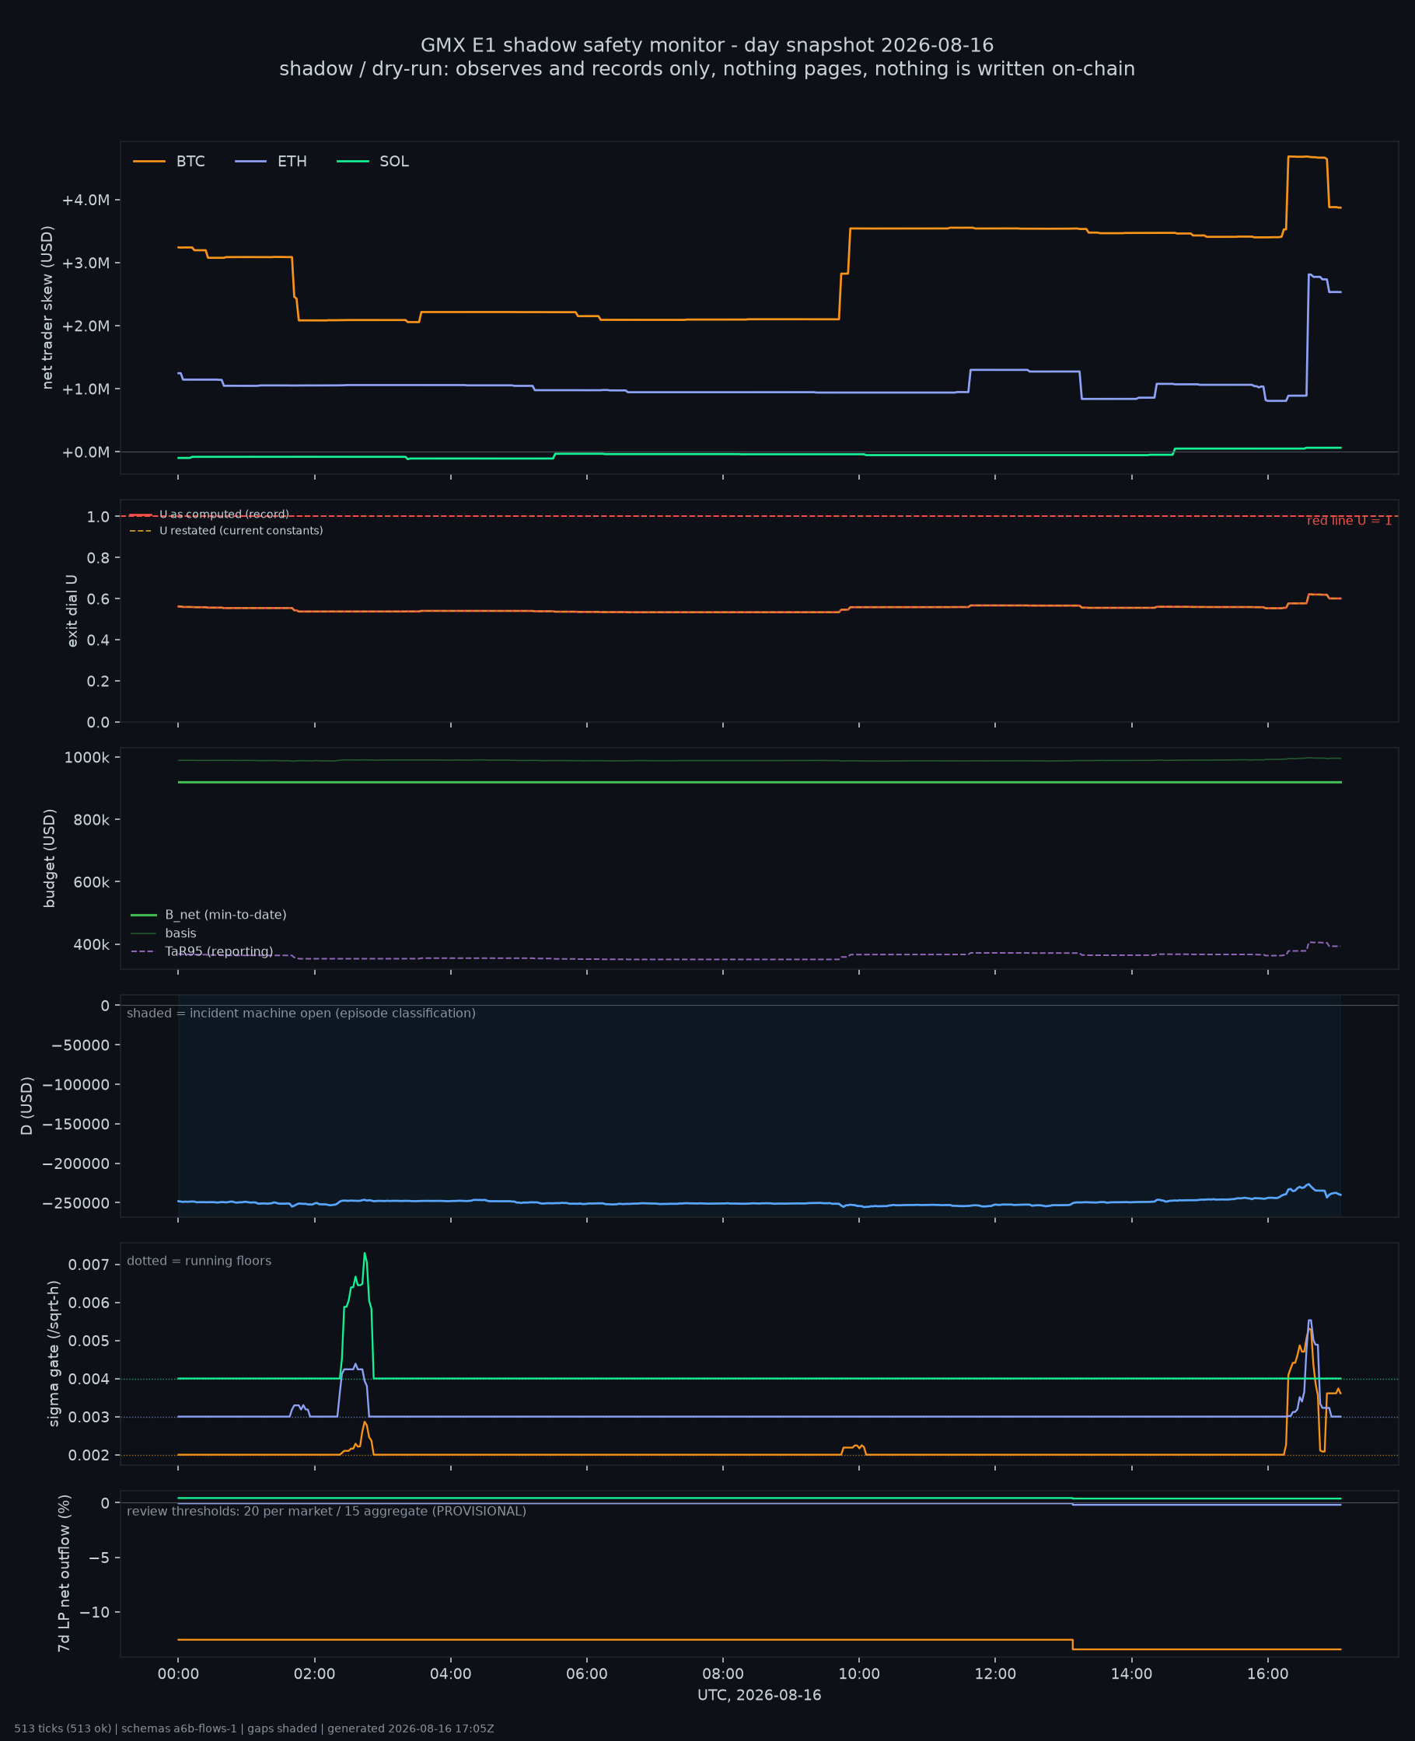
Task: Click the orange BTC legend line swatch
Action: click(x=149, y=162)
